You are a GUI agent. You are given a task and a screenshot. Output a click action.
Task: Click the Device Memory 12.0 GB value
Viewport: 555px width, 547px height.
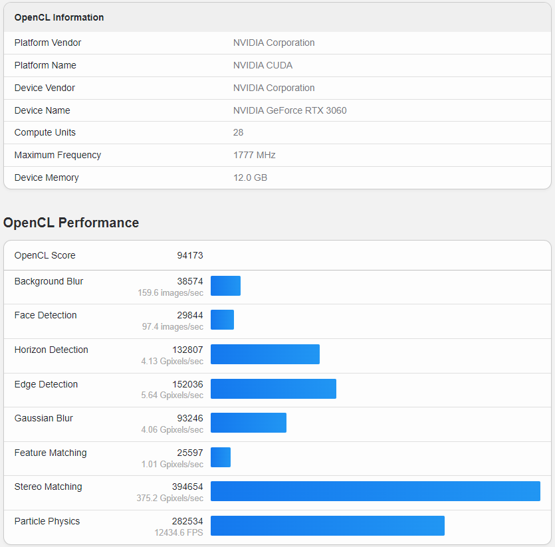click(x=251, y=177)
